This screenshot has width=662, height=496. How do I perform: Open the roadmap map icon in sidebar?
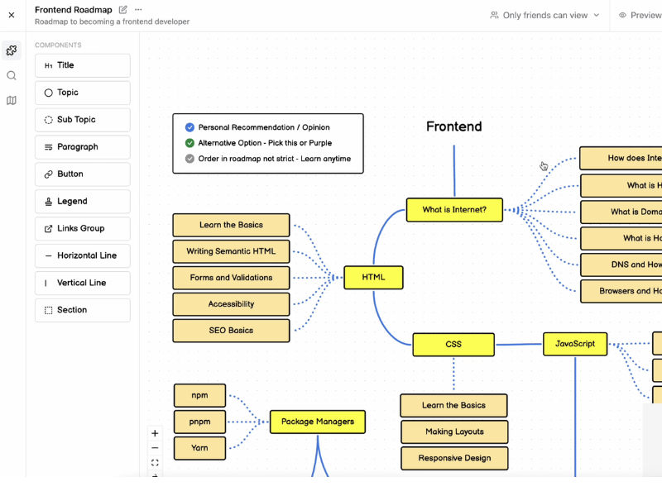(12, 100)
